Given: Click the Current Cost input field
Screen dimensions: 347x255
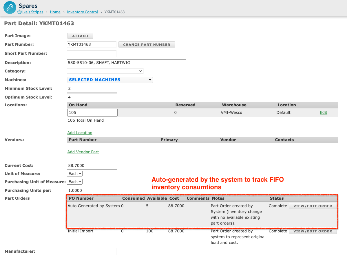Looking at the screenshot, I should [92, 166].
